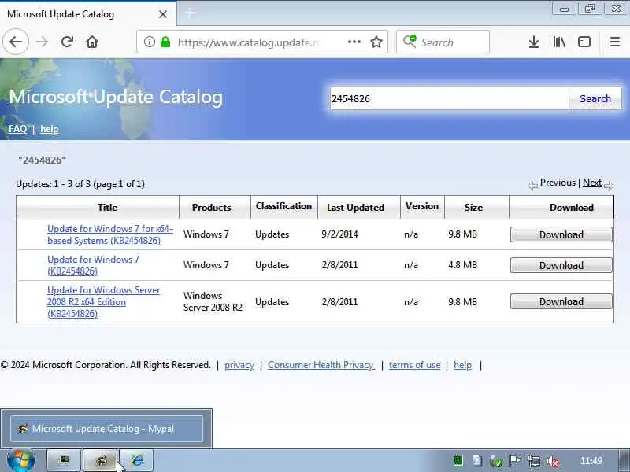630x472 pixels.
Task: Show site information icon in address bar
Action: pyautogui.click(x=150, y=42)
